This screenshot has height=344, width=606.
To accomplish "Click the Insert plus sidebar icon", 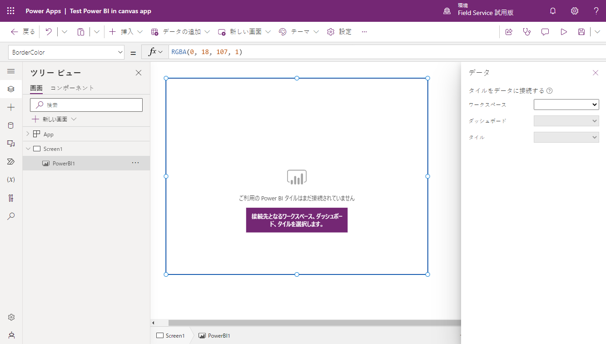I will pos(11,107).
